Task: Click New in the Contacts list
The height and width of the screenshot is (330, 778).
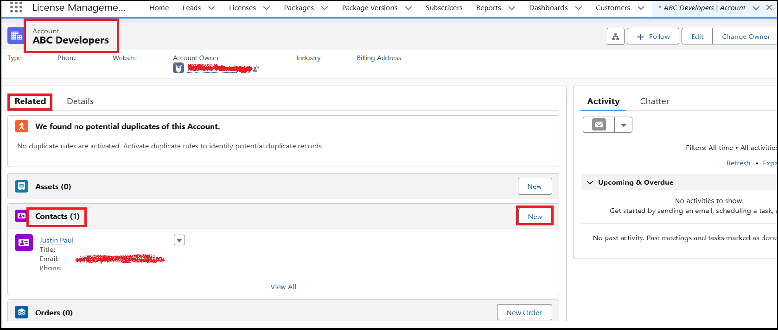Action: 535,216
